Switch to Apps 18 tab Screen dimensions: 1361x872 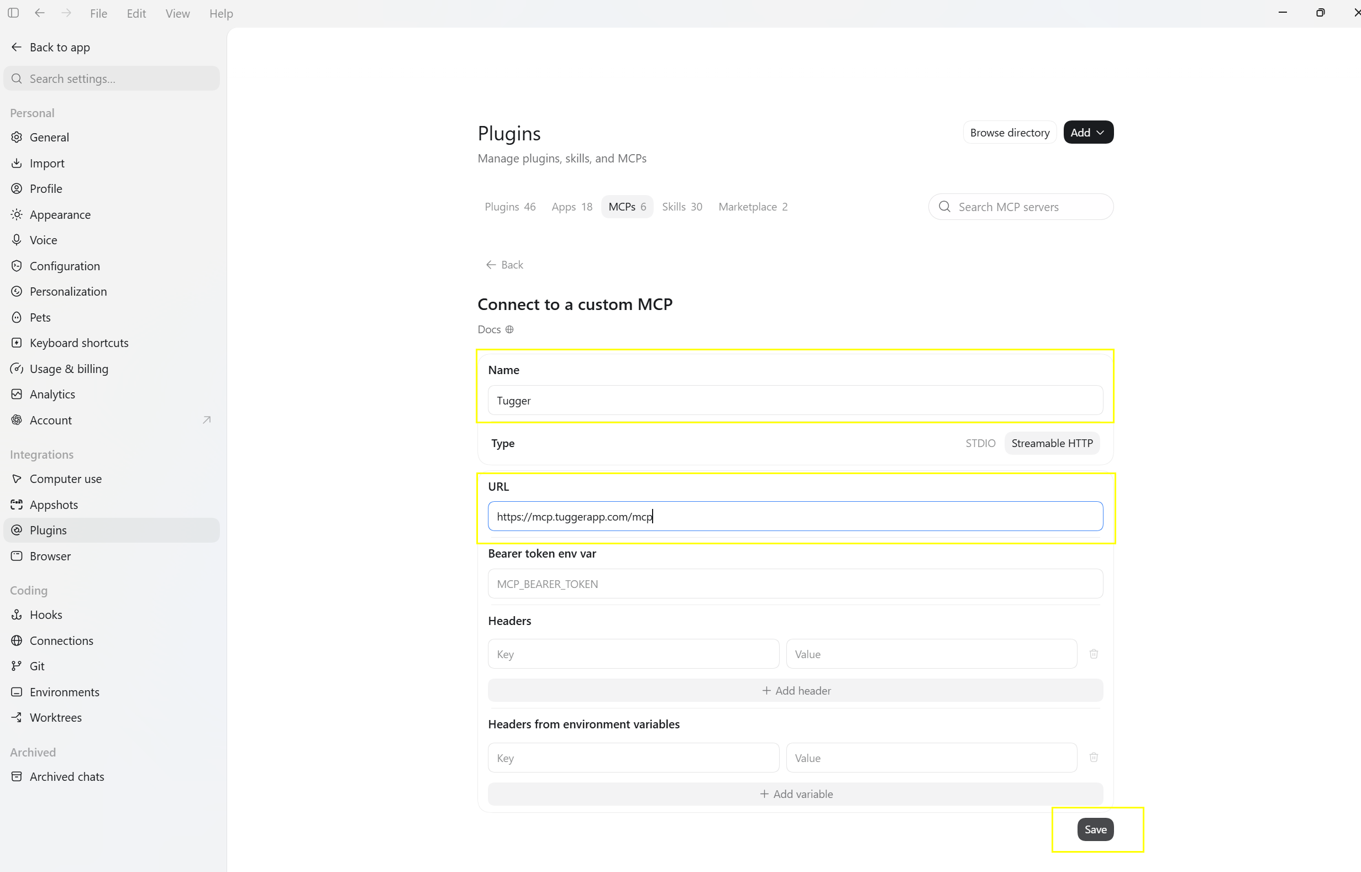pos(572,207)
